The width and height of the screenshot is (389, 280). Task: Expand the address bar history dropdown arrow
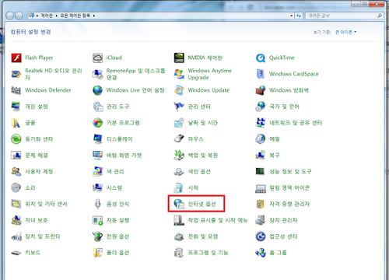pos(291,16)
